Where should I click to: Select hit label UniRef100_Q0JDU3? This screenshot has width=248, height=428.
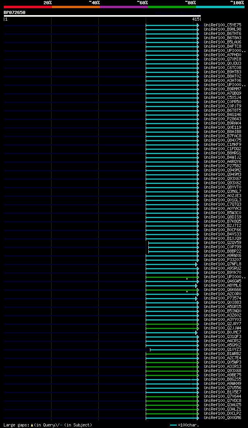222,63
